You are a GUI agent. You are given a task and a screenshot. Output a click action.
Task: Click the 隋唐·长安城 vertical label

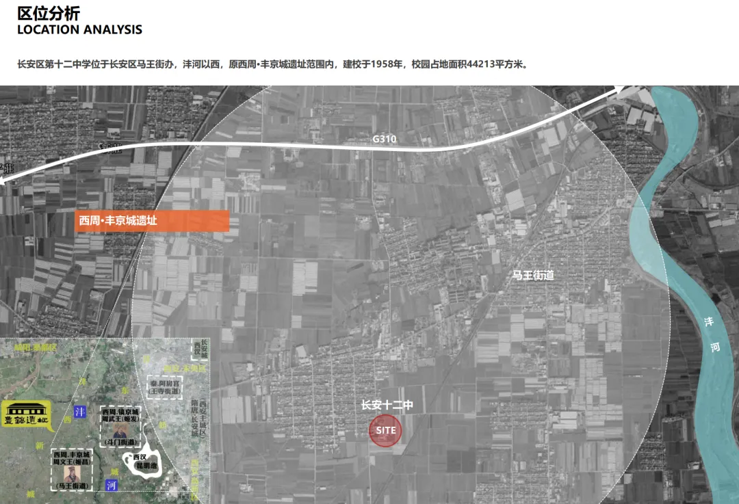(194, 419)
